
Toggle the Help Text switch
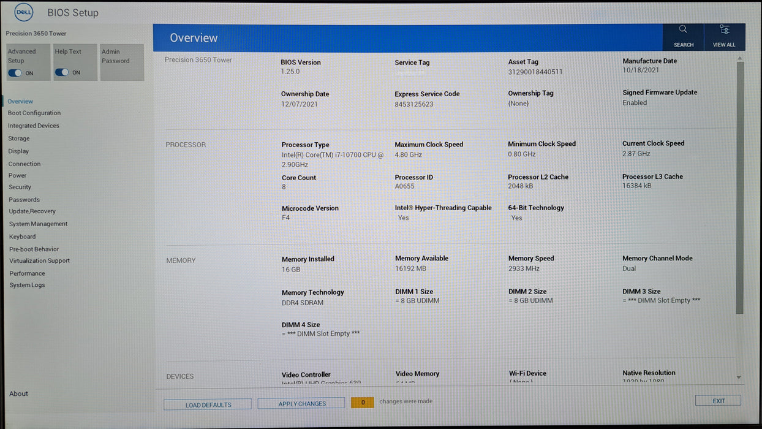pos(62,72)
